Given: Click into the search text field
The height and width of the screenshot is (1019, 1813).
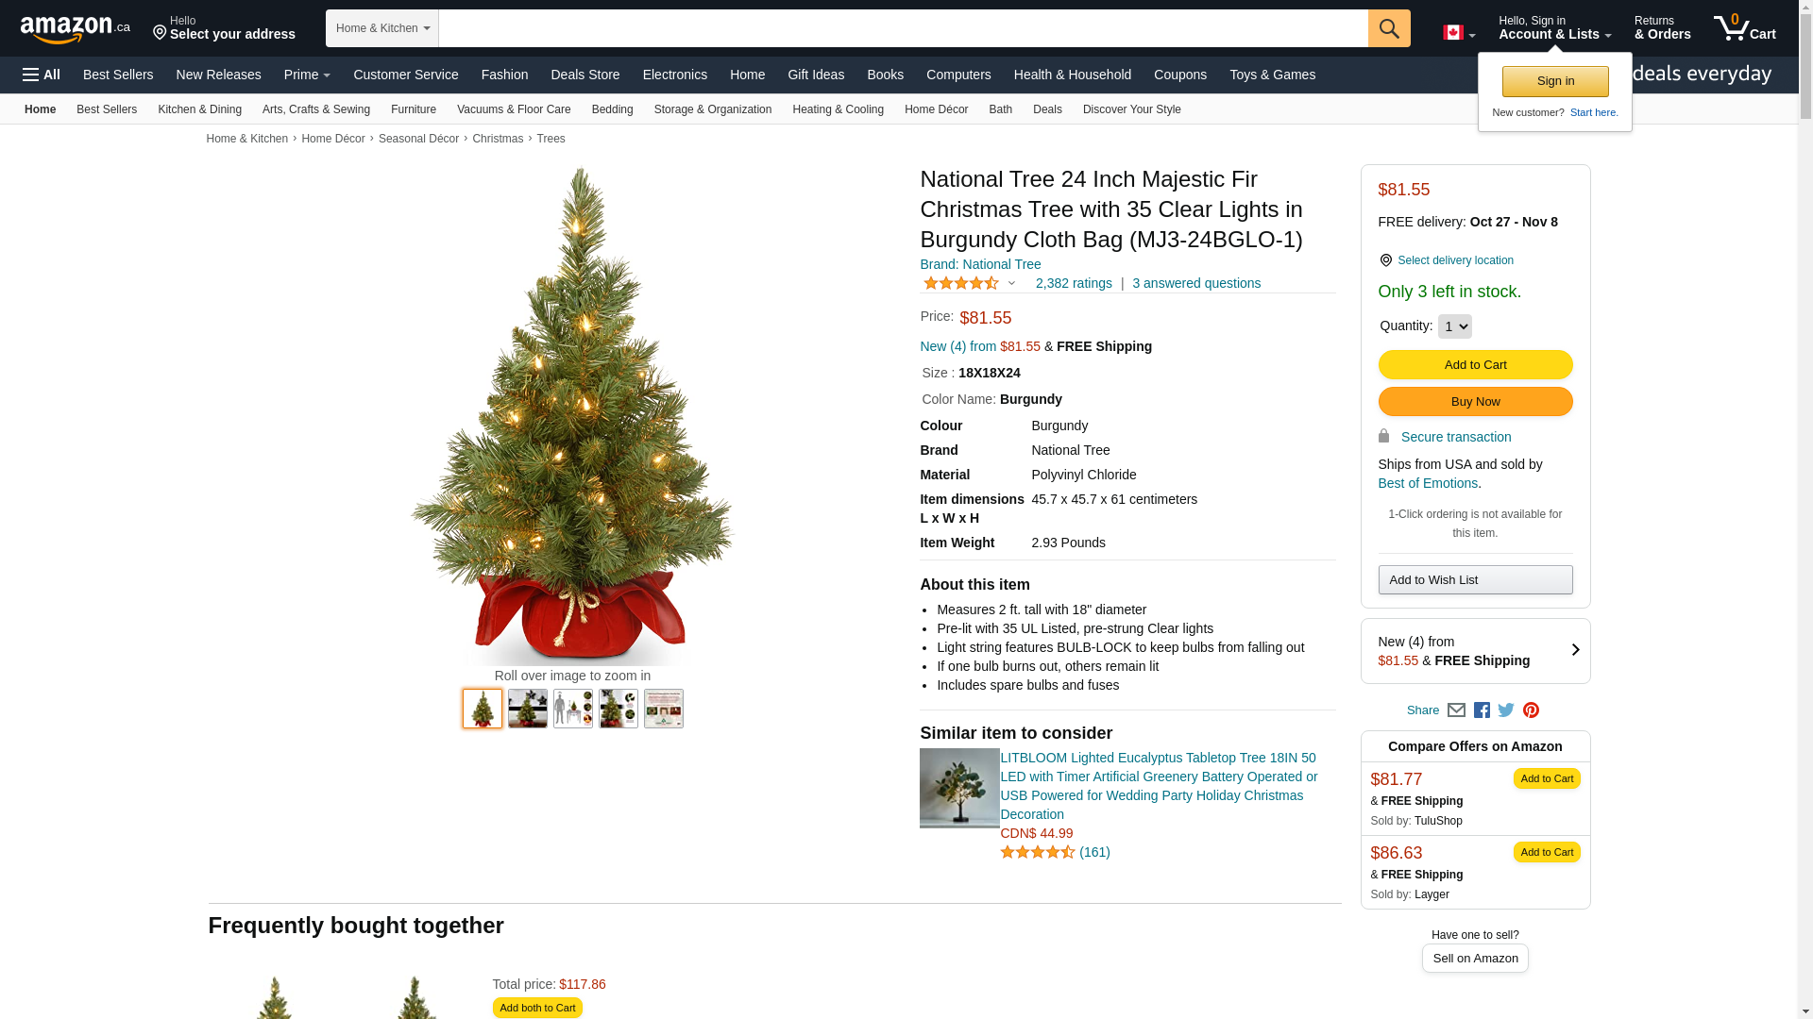Looking at the screenshot, I should click(x=903, y=28).
